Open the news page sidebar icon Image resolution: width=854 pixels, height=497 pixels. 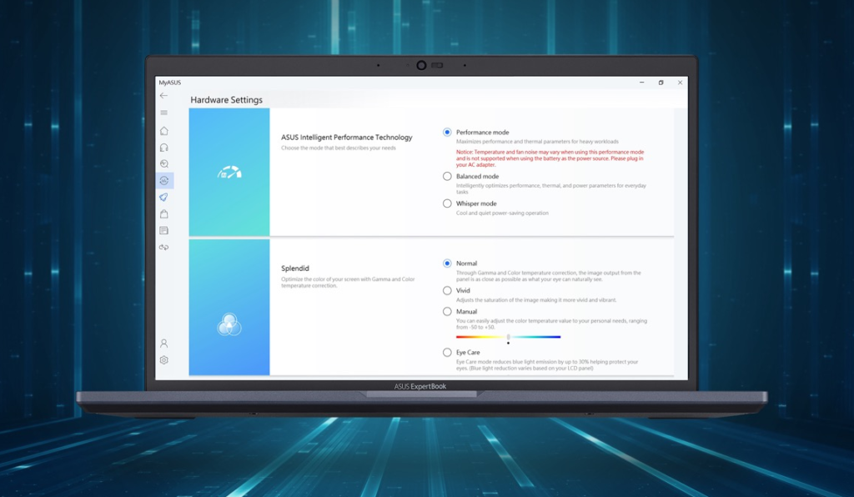(164, 231)
